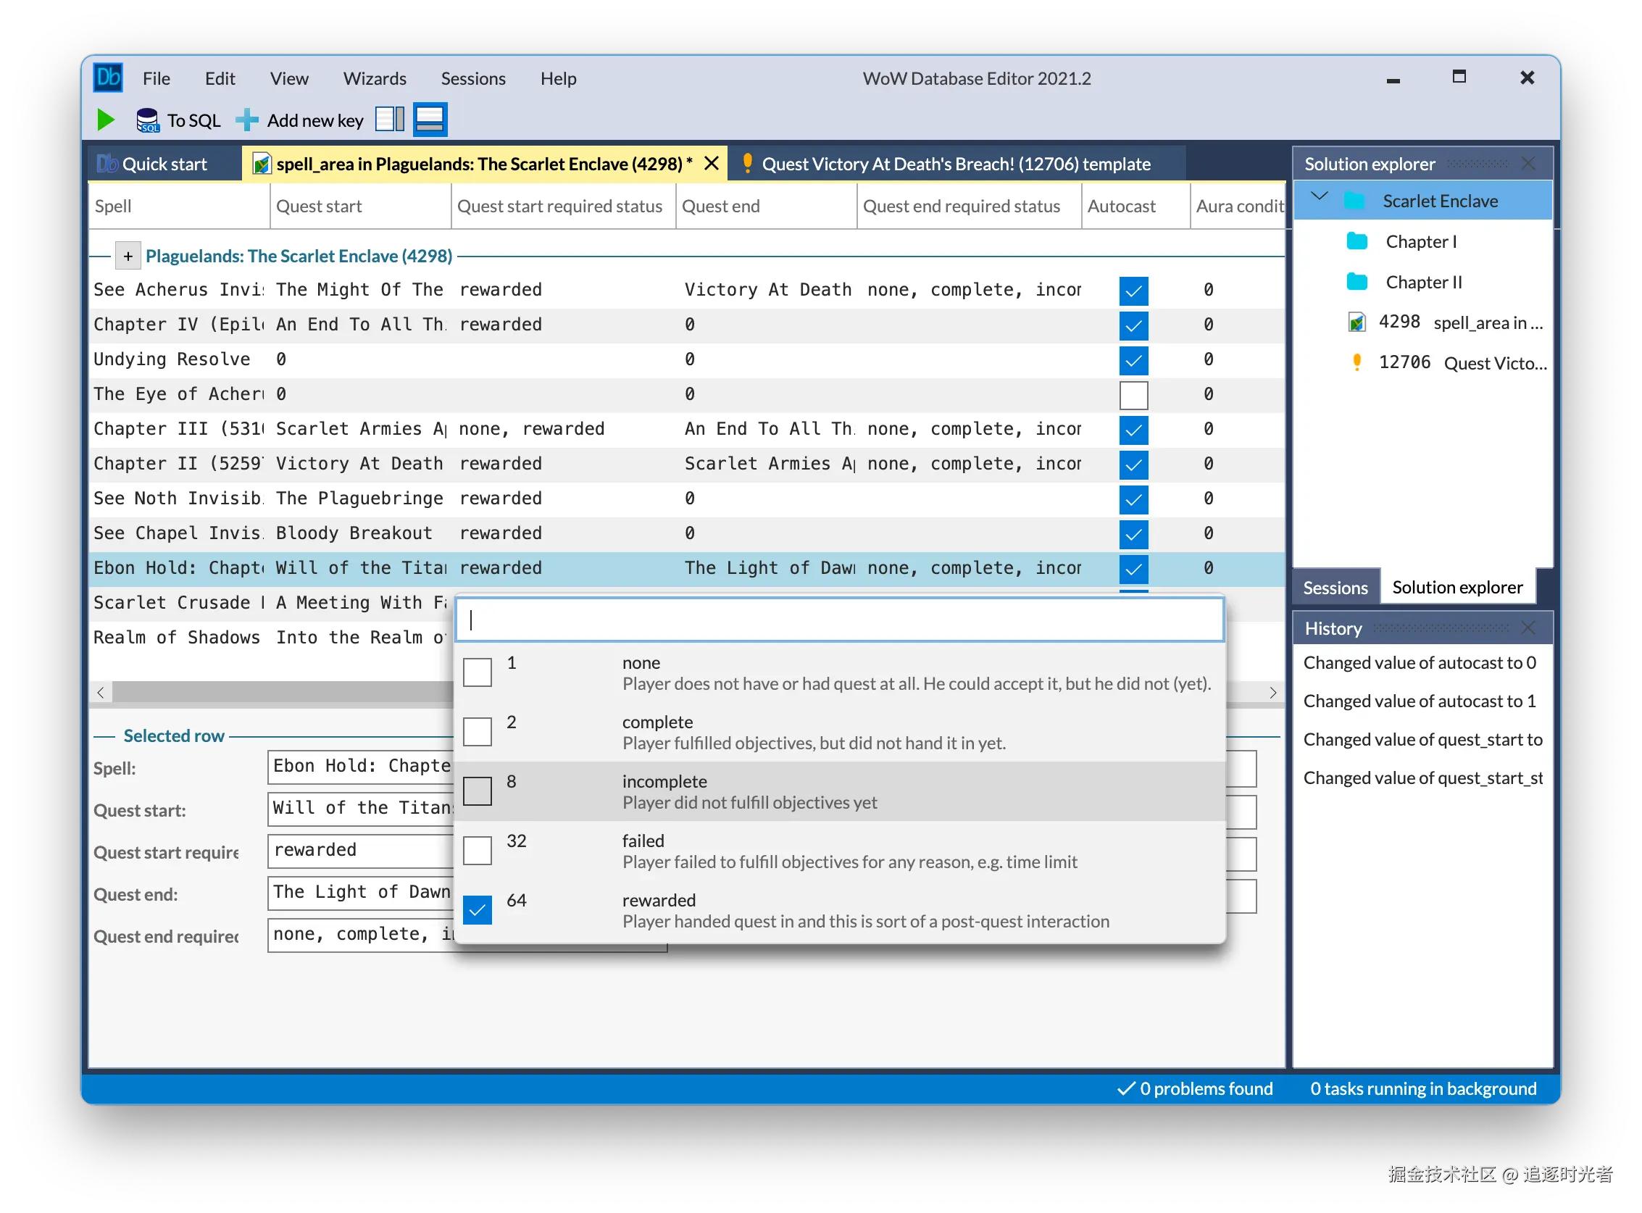Click the Add new key plus icon
Viewport: 1642px width, 1213px height.
pyautogui.click(x=248, y=120)
